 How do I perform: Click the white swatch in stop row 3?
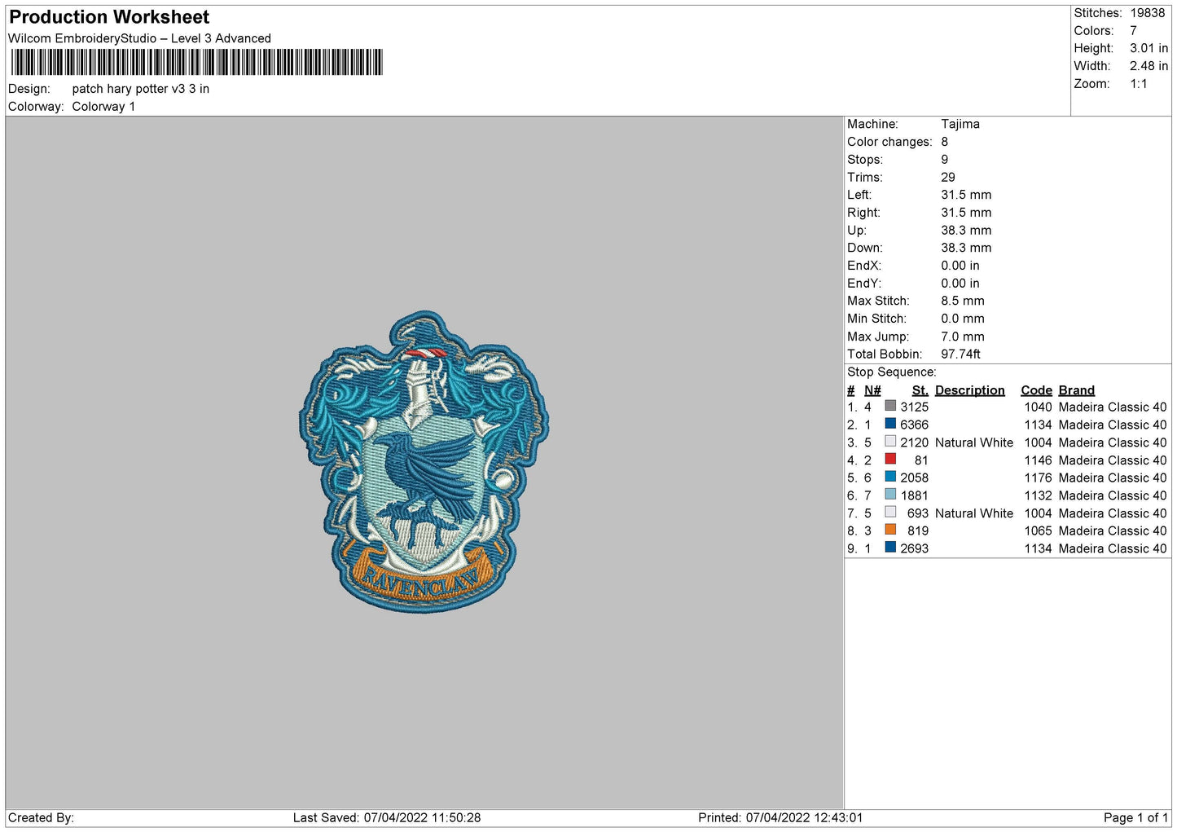pyautogui.click(x=890, y=442)
